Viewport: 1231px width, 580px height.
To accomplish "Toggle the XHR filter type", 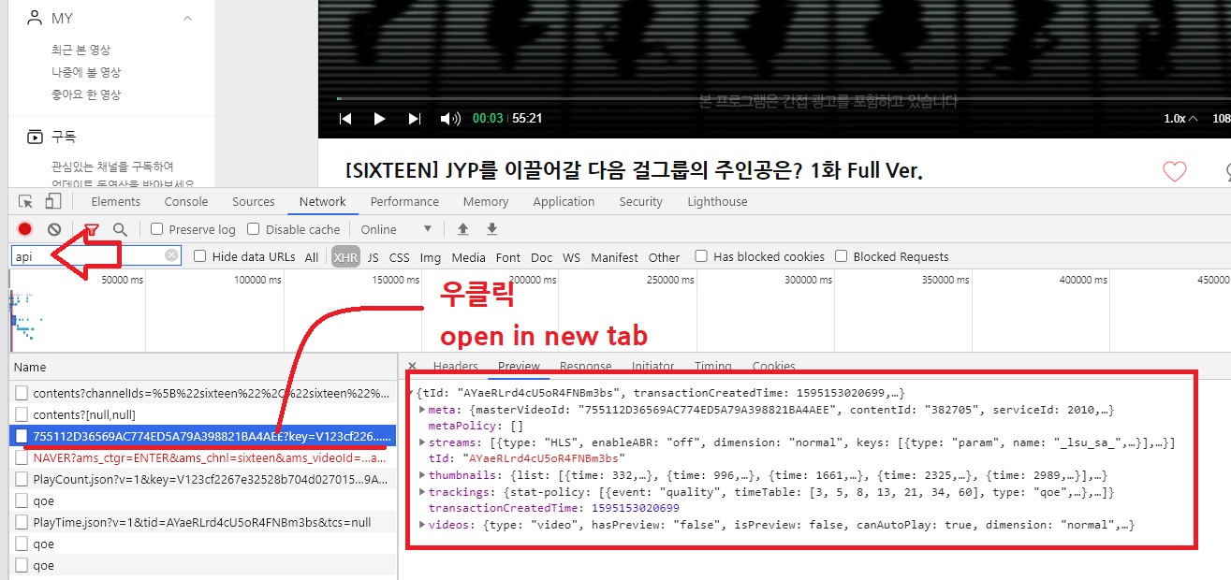I will click(x=345, y=257).
